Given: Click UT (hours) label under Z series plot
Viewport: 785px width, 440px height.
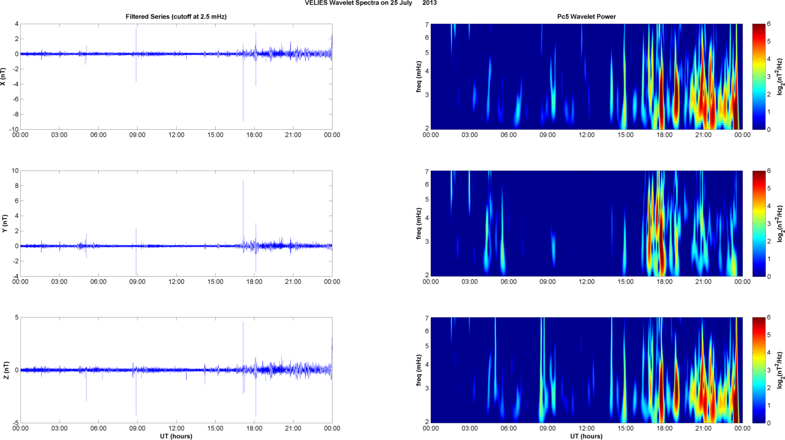Looking at the screenshot, I should 176,436.
